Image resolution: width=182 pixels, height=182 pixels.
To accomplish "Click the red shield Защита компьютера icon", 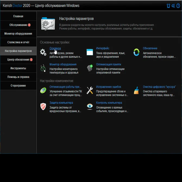I will (x=43, y=106).
